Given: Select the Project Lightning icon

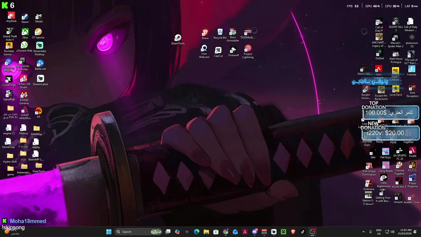Looking at the screenshot, I should click(x=248, y=52).
